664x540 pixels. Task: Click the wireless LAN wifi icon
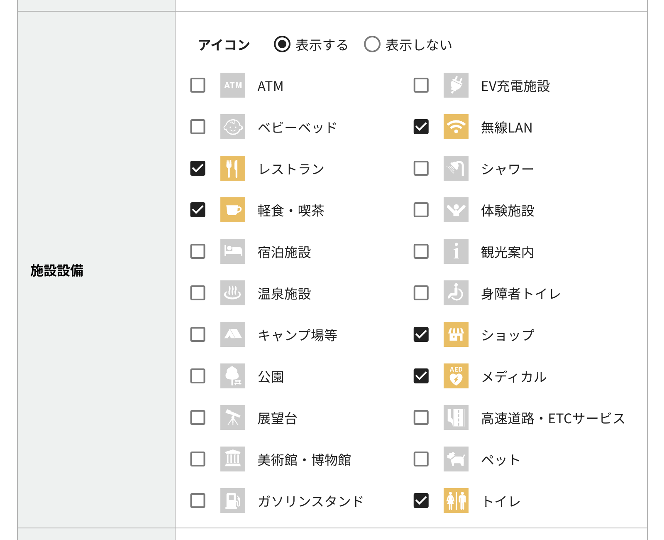tap(456, 127)
